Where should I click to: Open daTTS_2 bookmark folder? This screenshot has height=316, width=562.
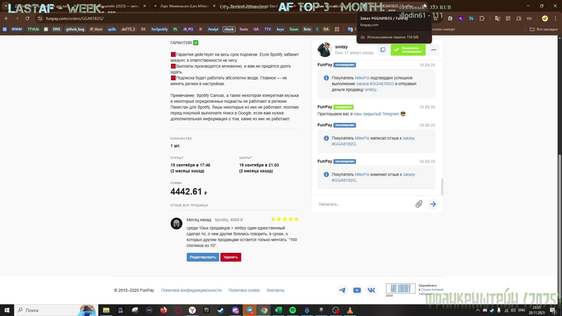pos(128,29)
